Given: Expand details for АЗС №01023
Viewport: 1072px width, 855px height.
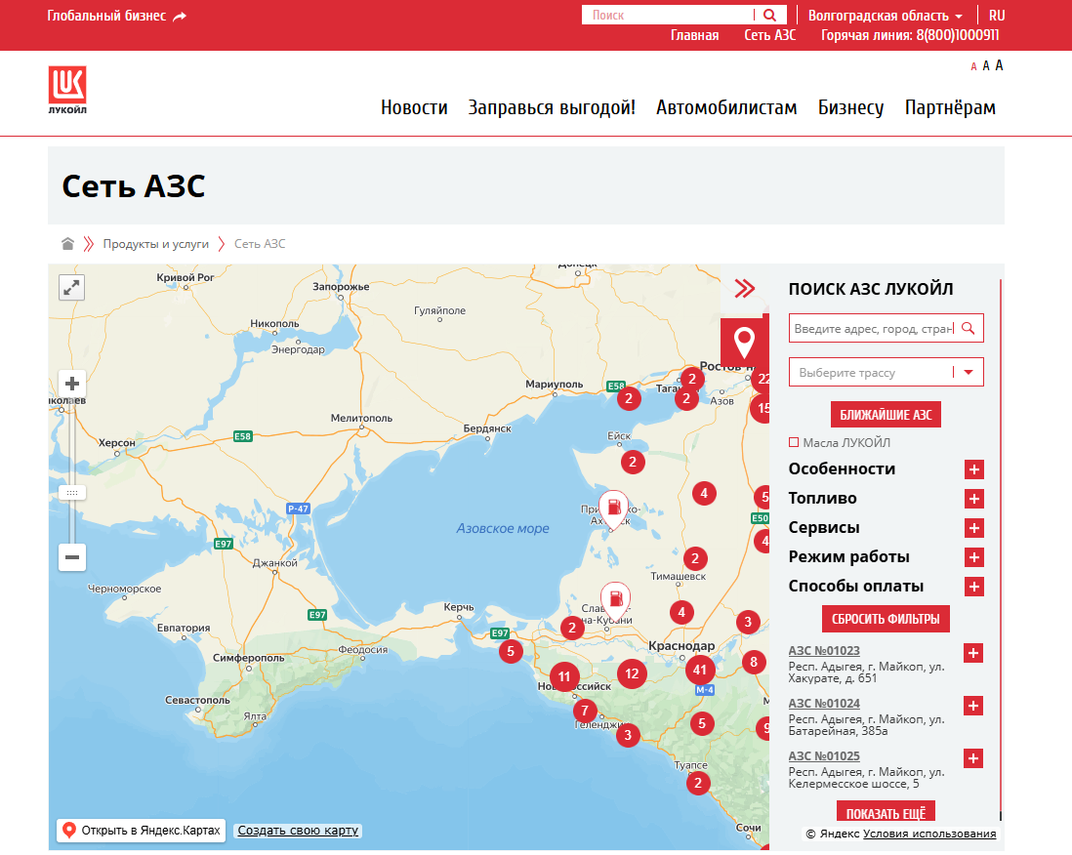Looking at the screenshot, I should pyautogui.click(x=973, y=653).
